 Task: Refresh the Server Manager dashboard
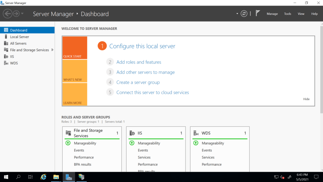point(244,14)
